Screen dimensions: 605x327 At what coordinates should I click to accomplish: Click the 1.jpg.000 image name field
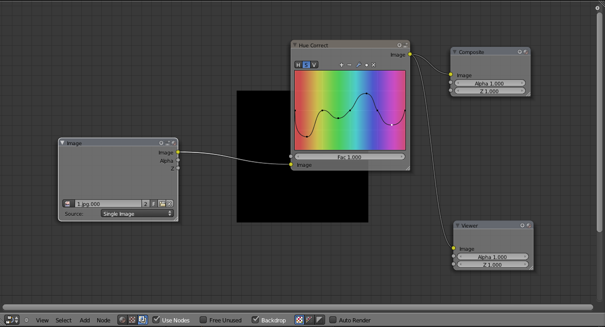(x=108, y=203)
